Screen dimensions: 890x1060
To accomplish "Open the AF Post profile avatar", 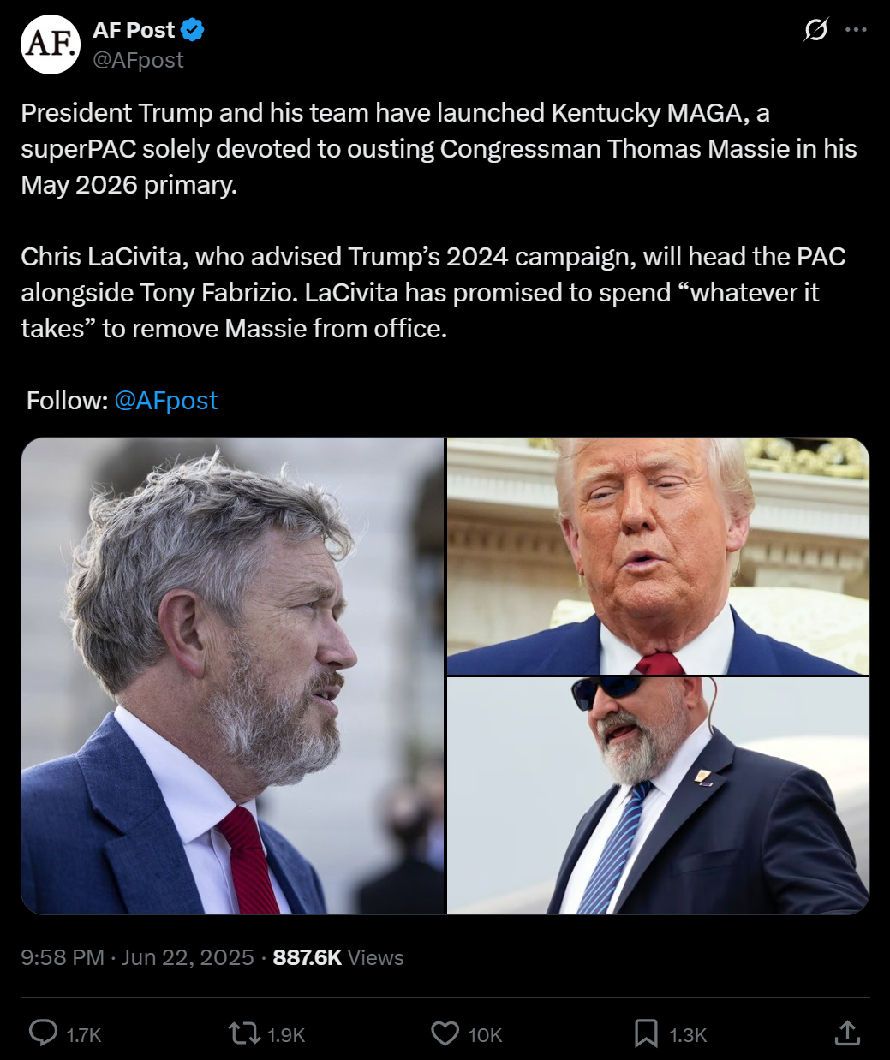I will (x=50, y=45).
